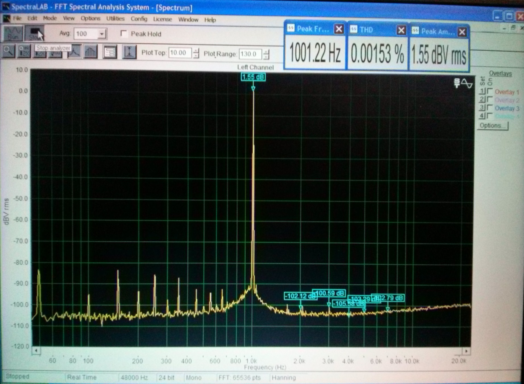Click the SpectraLAB title bar app icon

(6, 7)
